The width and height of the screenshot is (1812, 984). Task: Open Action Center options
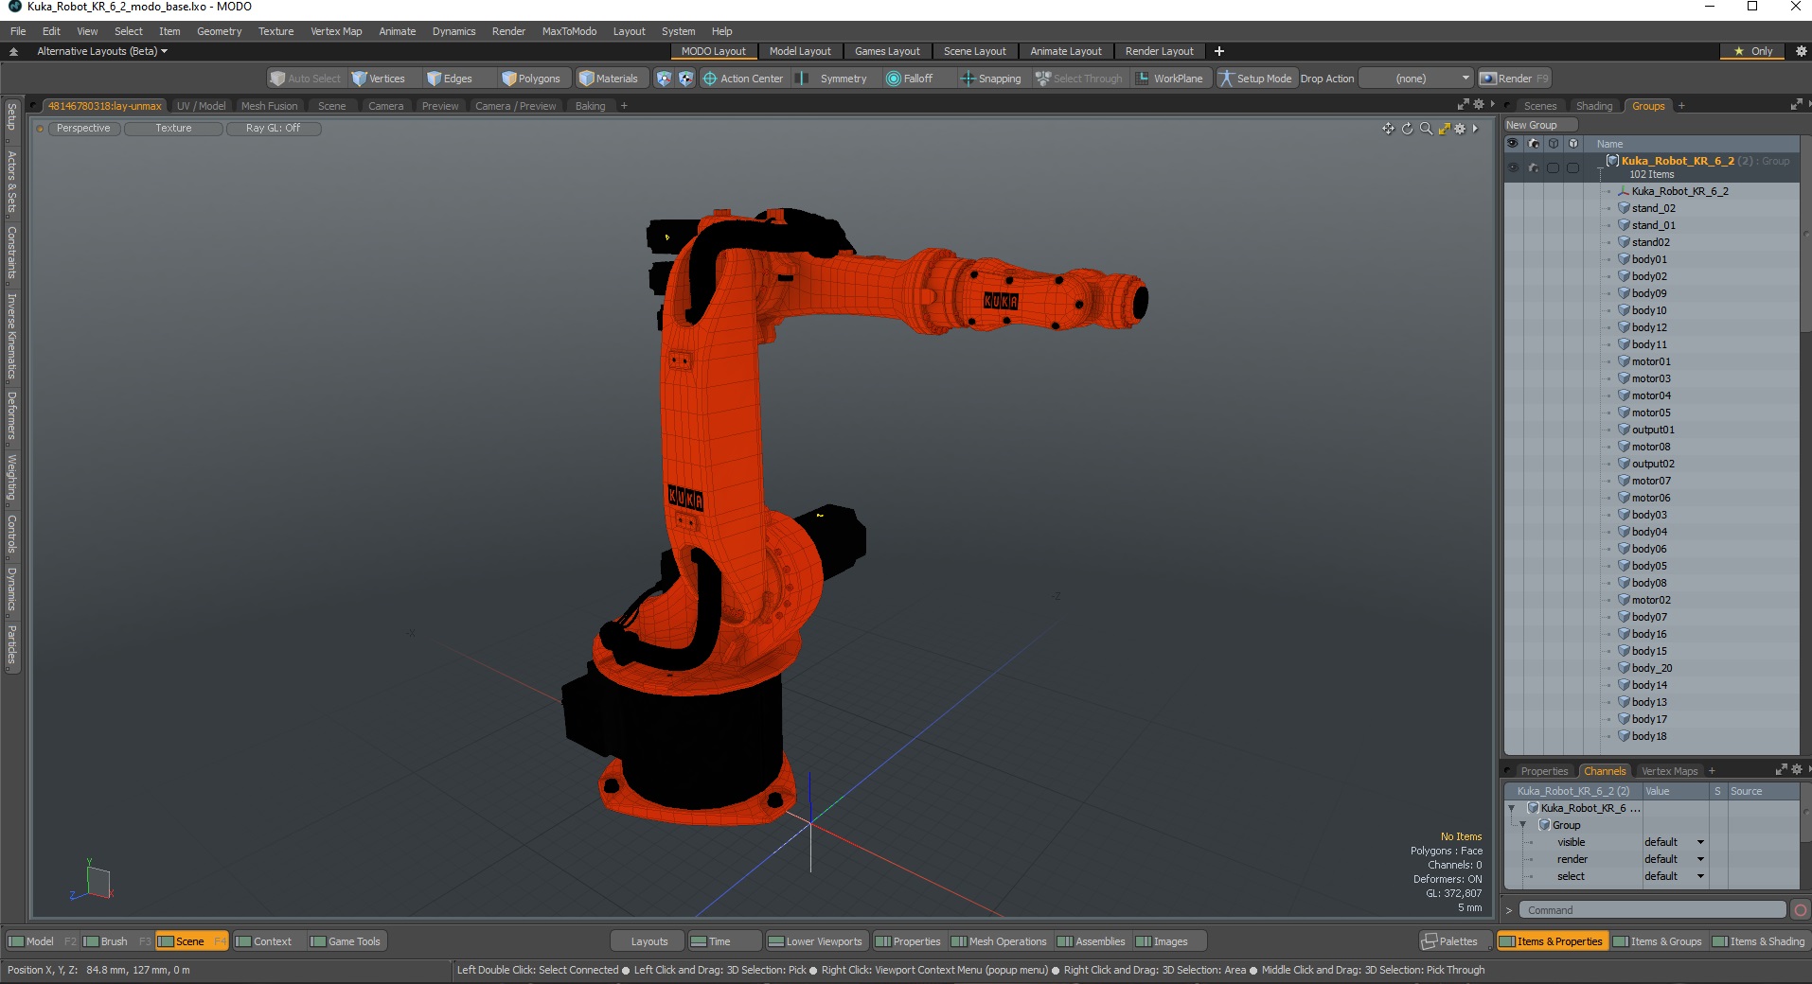tap(743, 79)
